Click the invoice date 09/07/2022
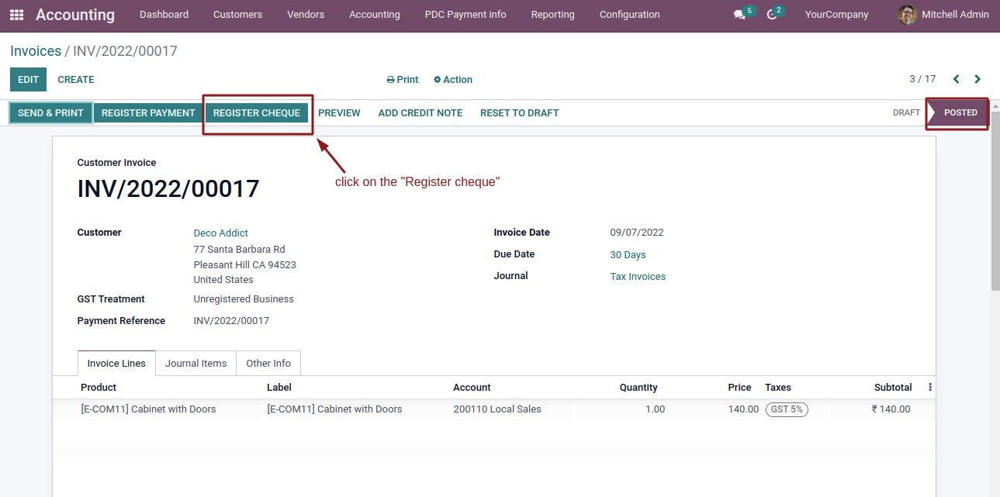Viewport: 1000px width, 497px height. (637, 233)
